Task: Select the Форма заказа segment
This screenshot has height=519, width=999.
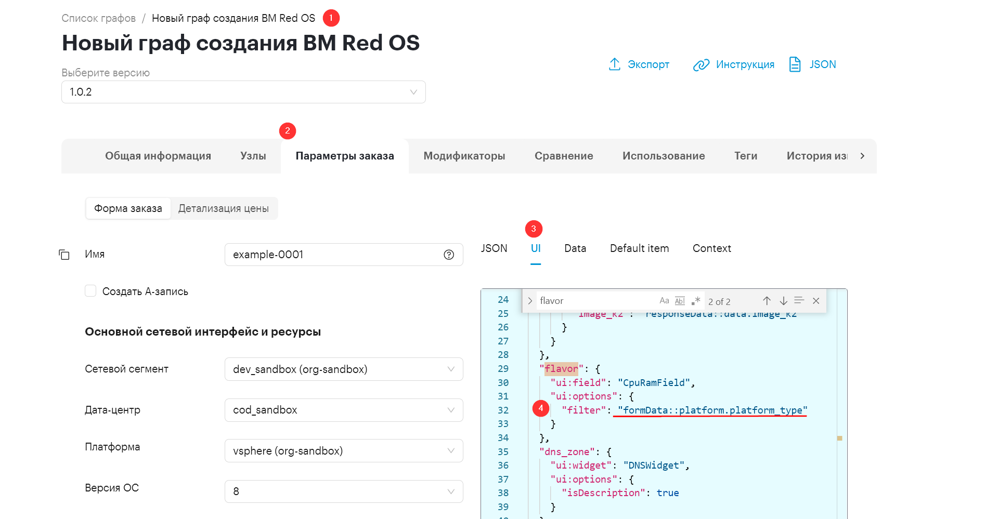Action: (128, 208)
